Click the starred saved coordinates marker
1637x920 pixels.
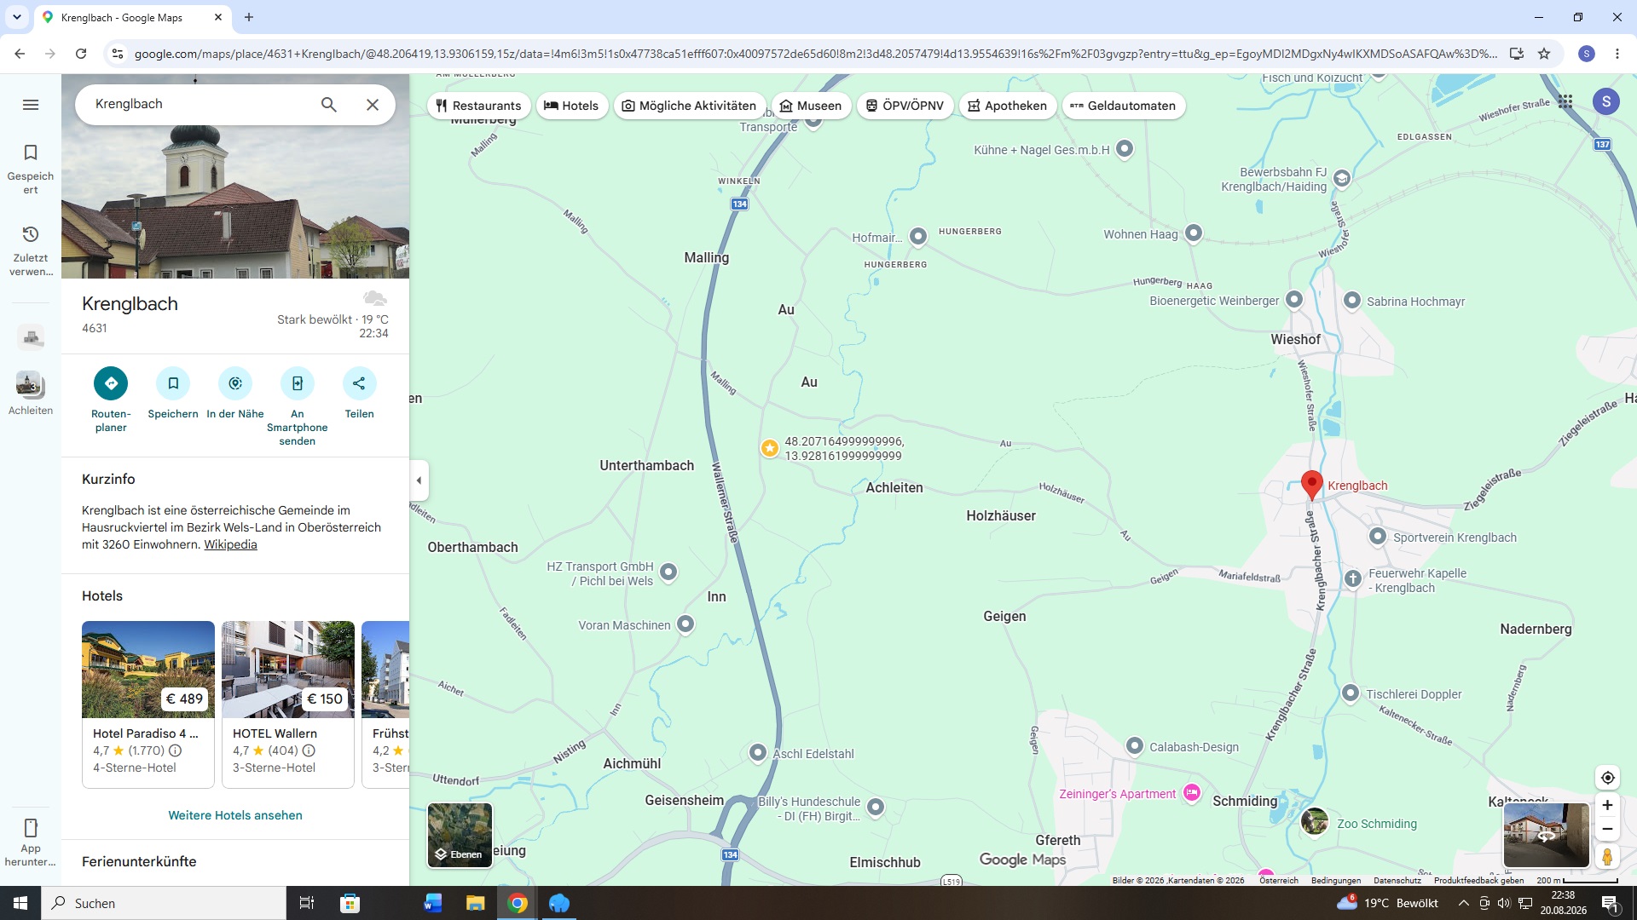click(x=769, y=448)
